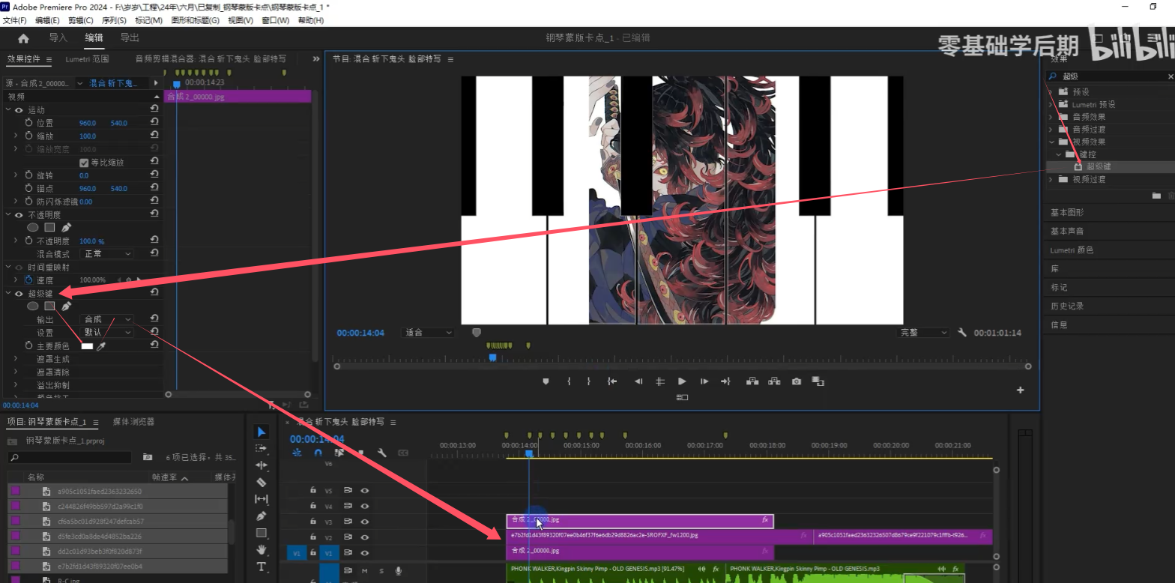Click Mark Out button
This screenshot has height=583, width=1175.
tap(588, 381)
